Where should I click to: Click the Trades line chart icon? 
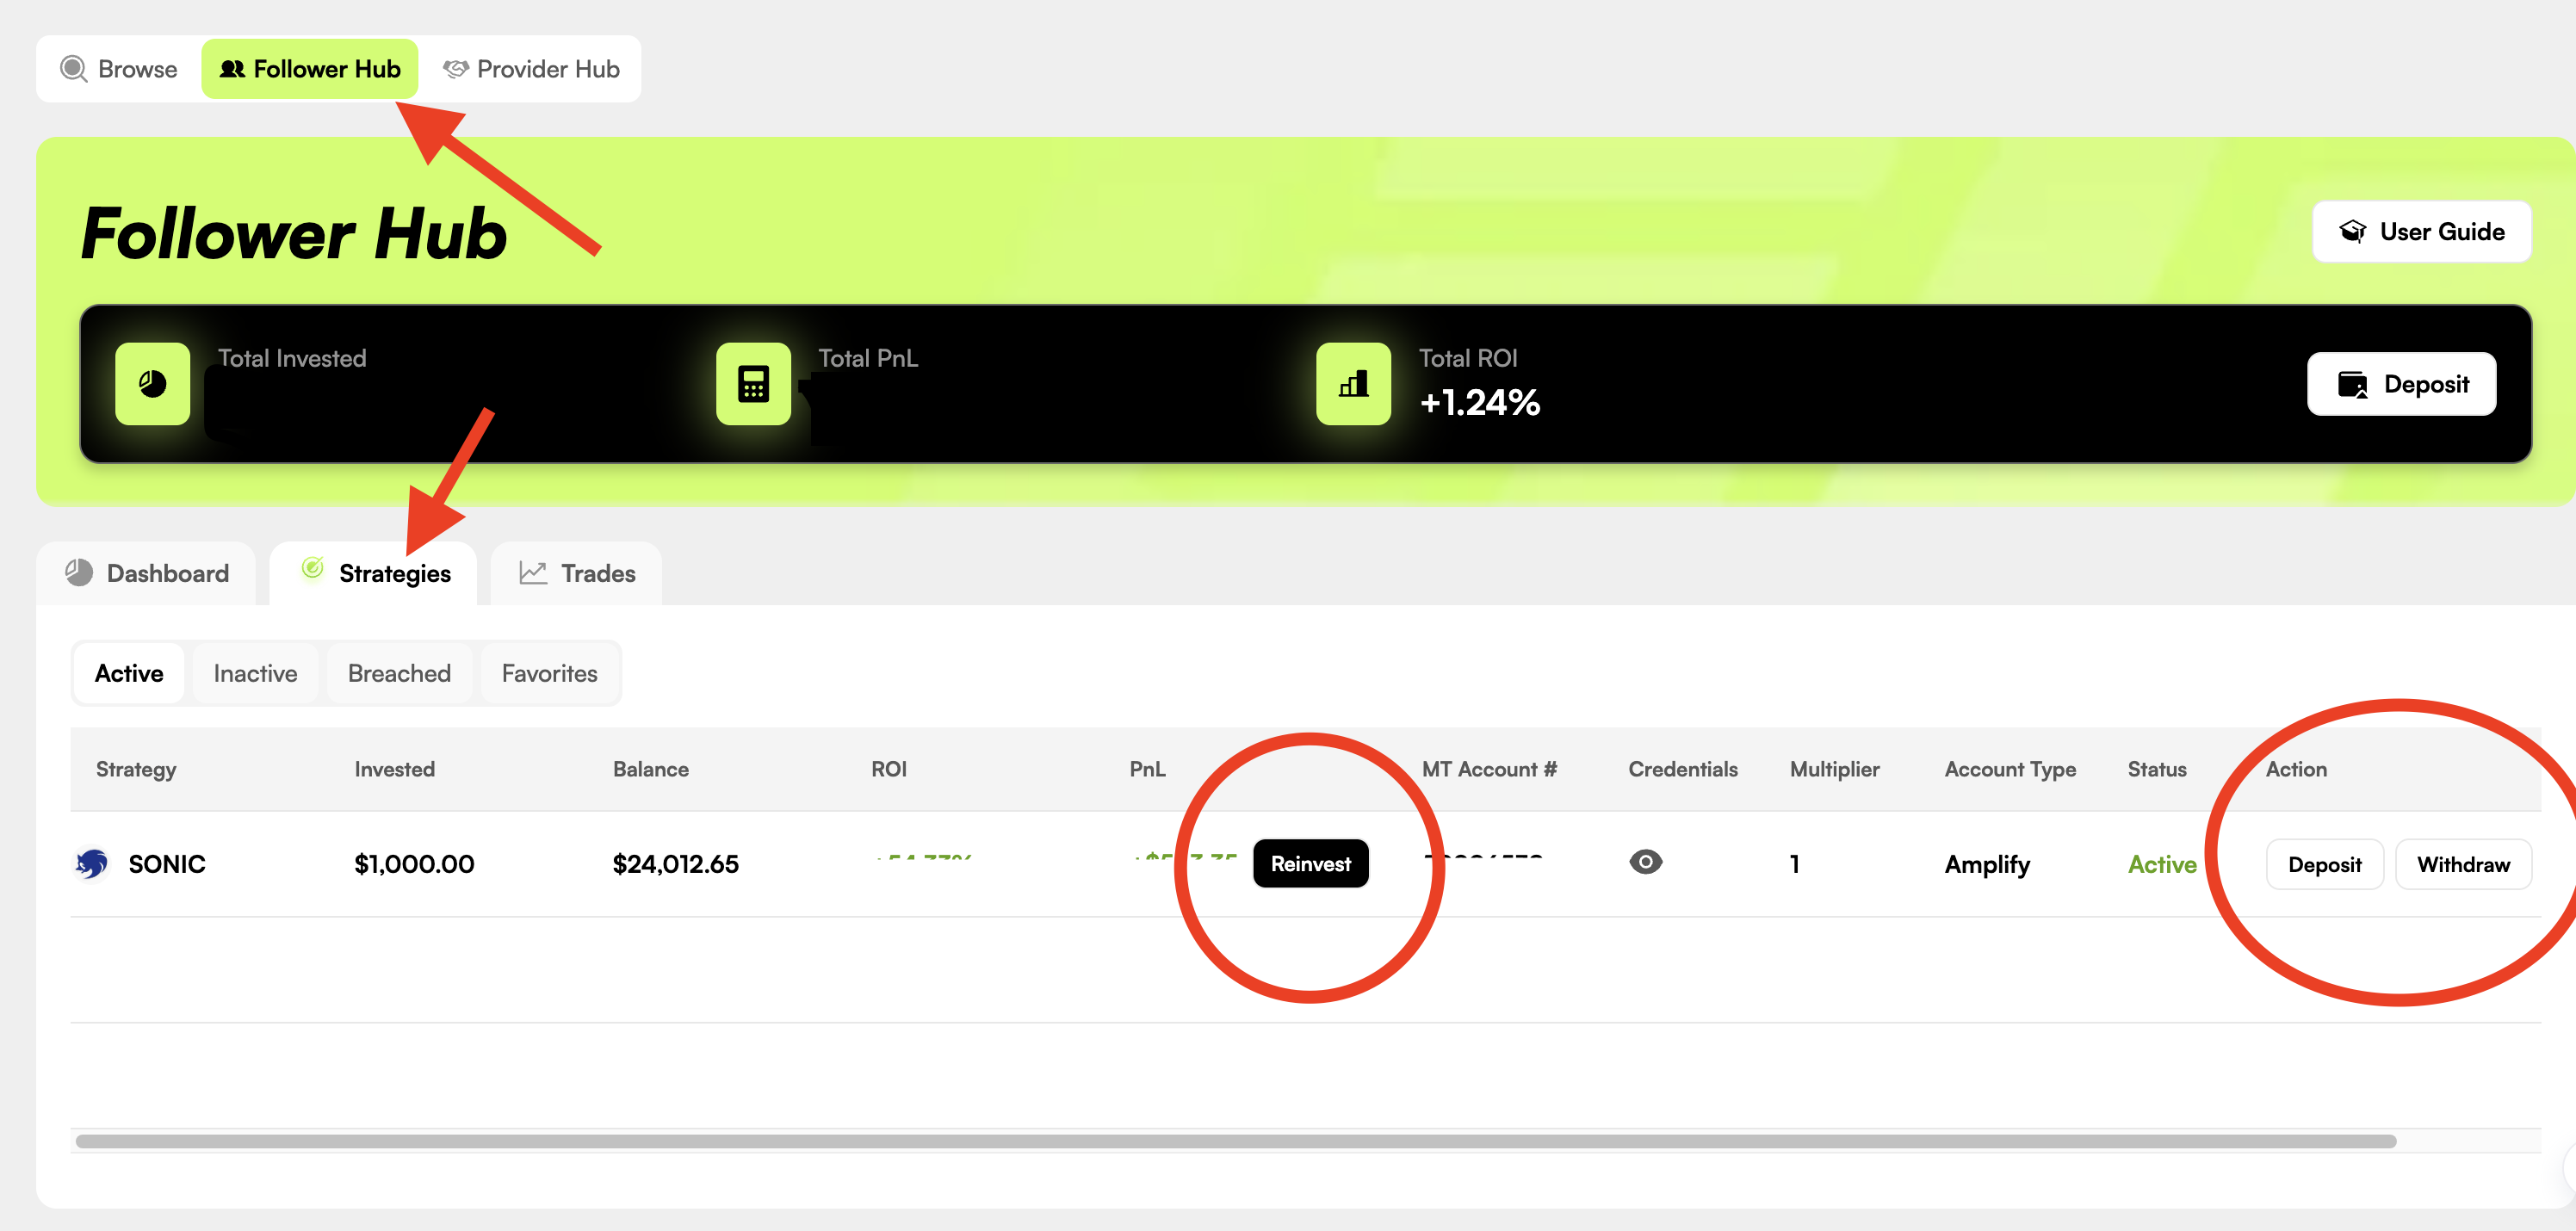pos(533,572)
